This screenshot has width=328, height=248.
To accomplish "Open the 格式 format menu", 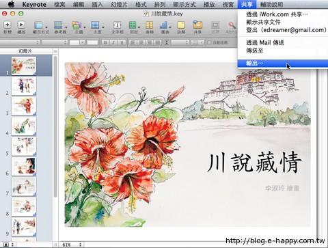I will 141,4.
